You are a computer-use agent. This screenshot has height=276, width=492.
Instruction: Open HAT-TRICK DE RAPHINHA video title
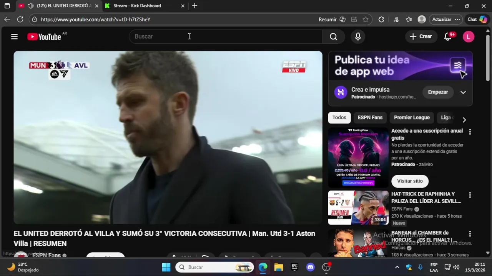426,197
